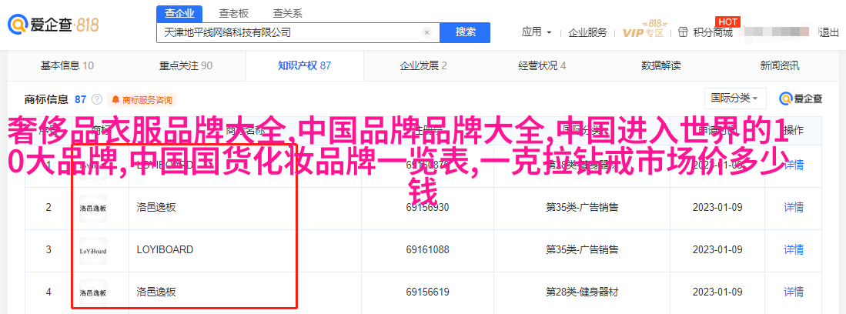
Task: Click 第28类-健身器材 in row 4
Action: coord(582,292)
